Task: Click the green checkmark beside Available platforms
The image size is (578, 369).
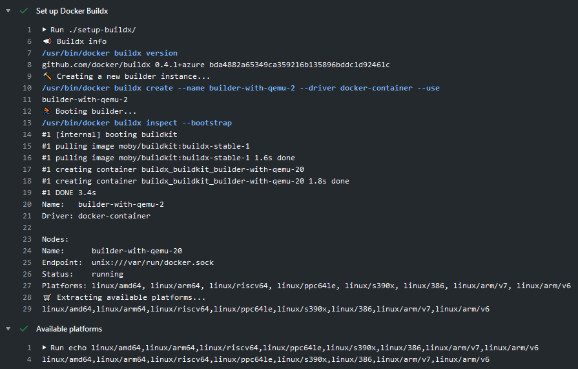Action: pos(24,328)
